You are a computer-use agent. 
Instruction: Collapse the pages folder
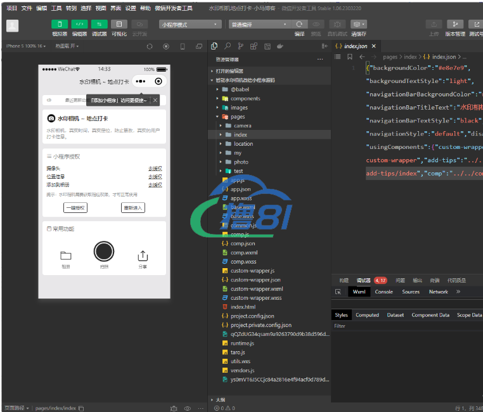point(269,117)
